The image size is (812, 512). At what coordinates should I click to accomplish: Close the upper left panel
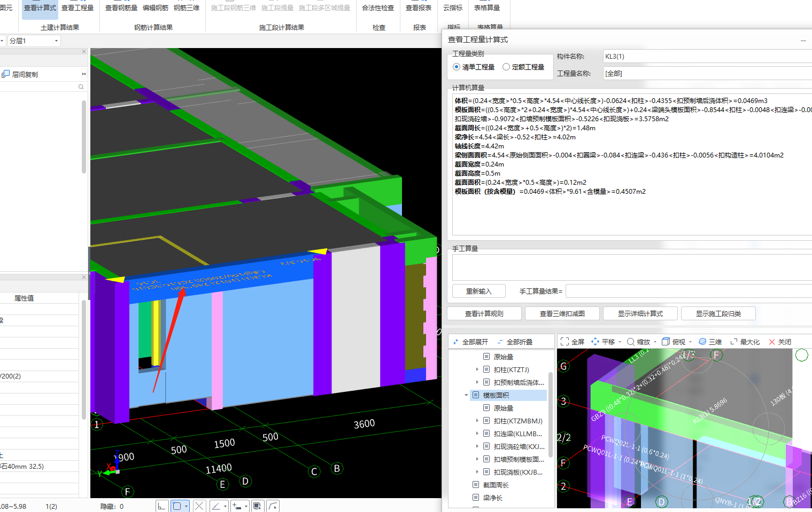point(84,52)
